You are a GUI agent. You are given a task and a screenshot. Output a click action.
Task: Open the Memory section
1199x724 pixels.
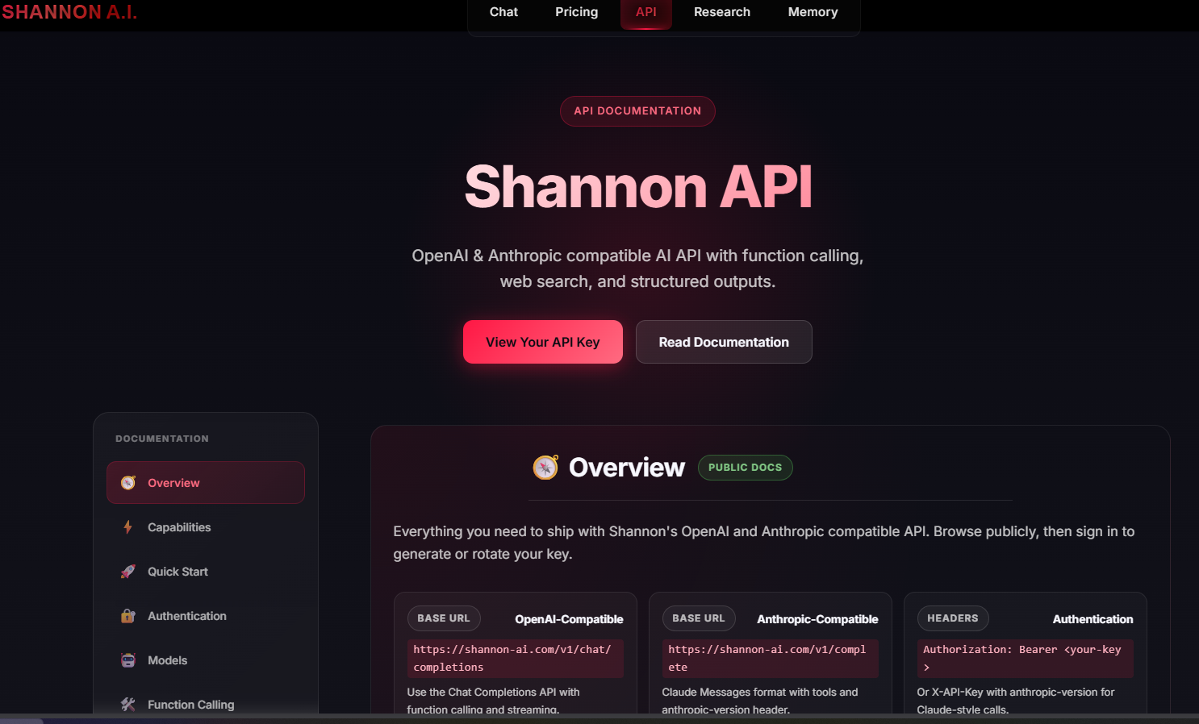click(x=813, y=12)
